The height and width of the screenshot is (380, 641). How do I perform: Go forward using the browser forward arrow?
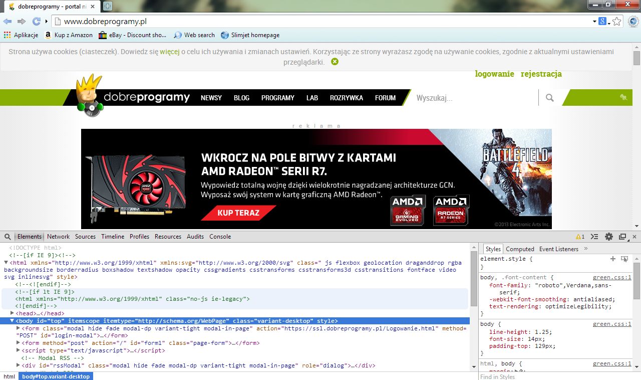click(22, 21)
